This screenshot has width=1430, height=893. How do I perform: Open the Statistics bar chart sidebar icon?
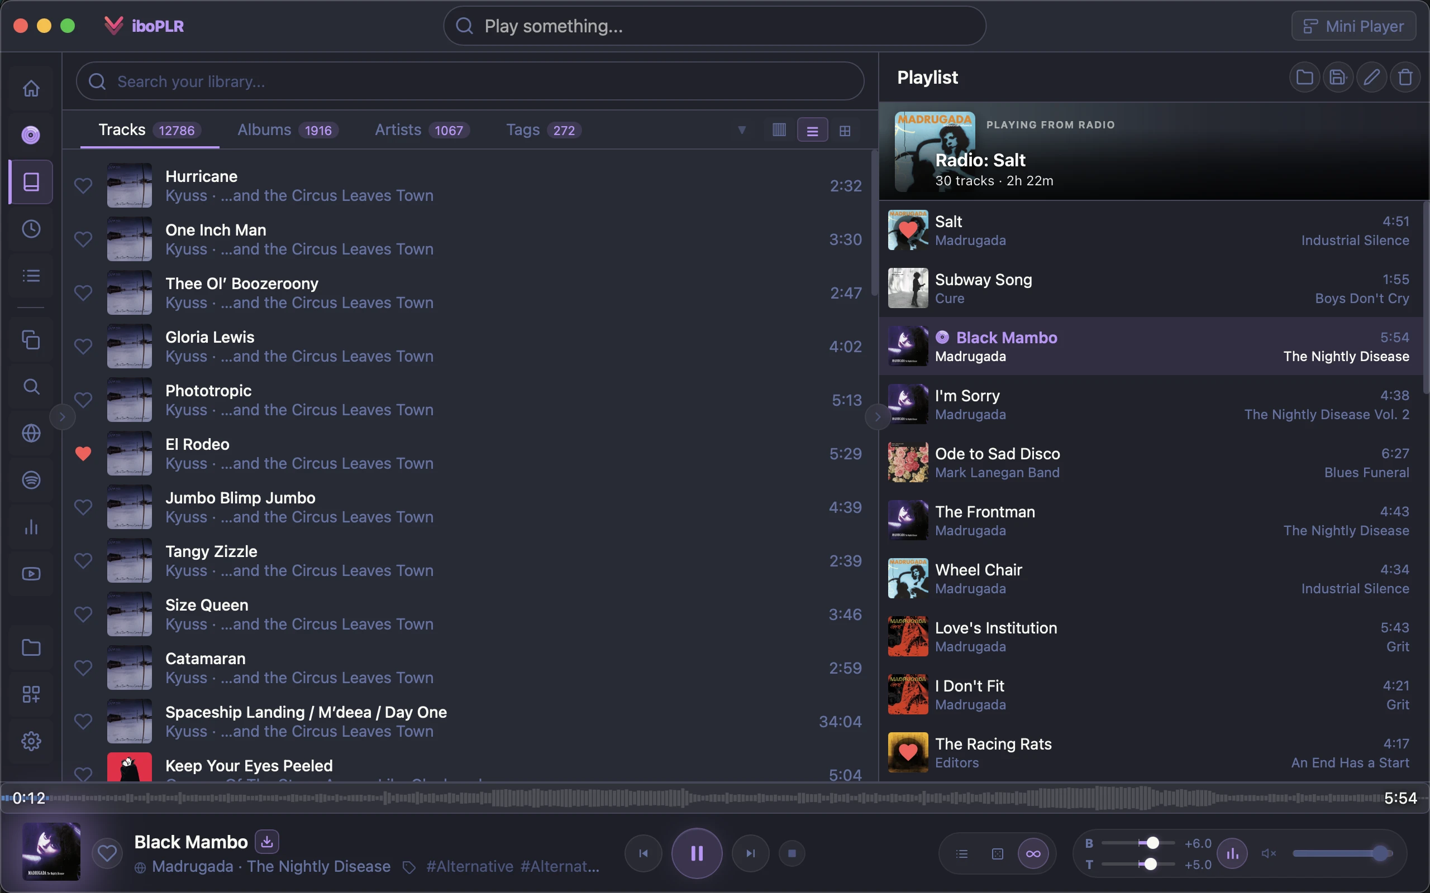(x=31, y=527)
